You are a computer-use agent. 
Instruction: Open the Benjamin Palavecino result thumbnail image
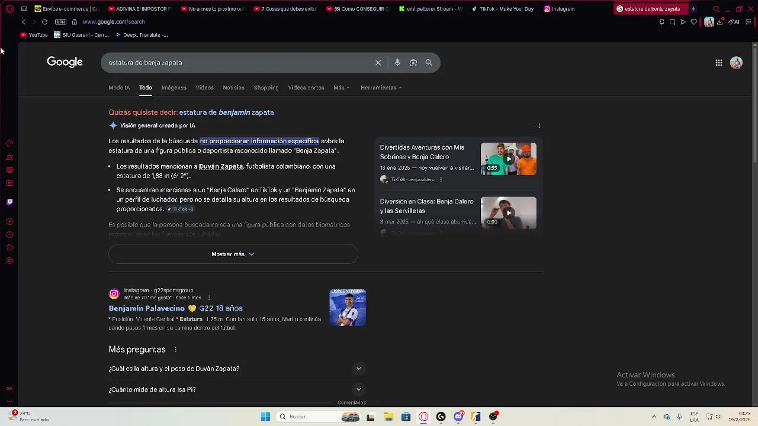click(348, 308)
